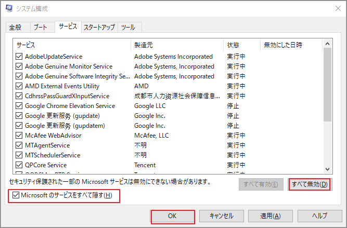Select the Adobe Genuine Monitor Service name
Viewport: 347px width, 228px height.
click(x=69, y=66)
